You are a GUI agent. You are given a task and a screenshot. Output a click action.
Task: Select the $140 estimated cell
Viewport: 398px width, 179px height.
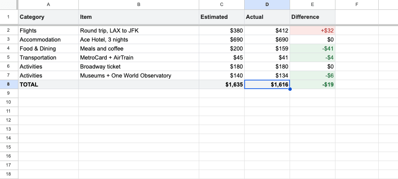(x=221, y=75)
